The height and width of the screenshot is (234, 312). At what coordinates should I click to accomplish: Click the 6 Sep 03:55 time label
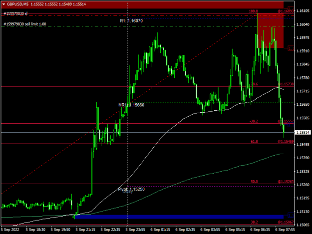point(210,230)
